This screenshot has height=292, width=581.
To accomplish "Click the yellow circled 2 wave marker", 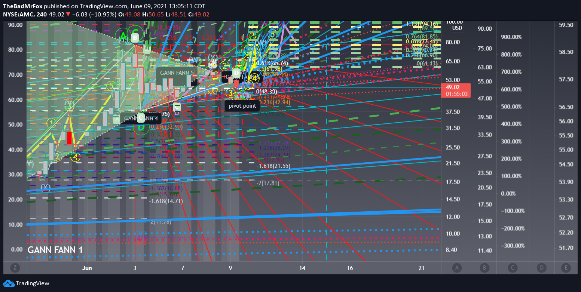I will tap(57, 156).
